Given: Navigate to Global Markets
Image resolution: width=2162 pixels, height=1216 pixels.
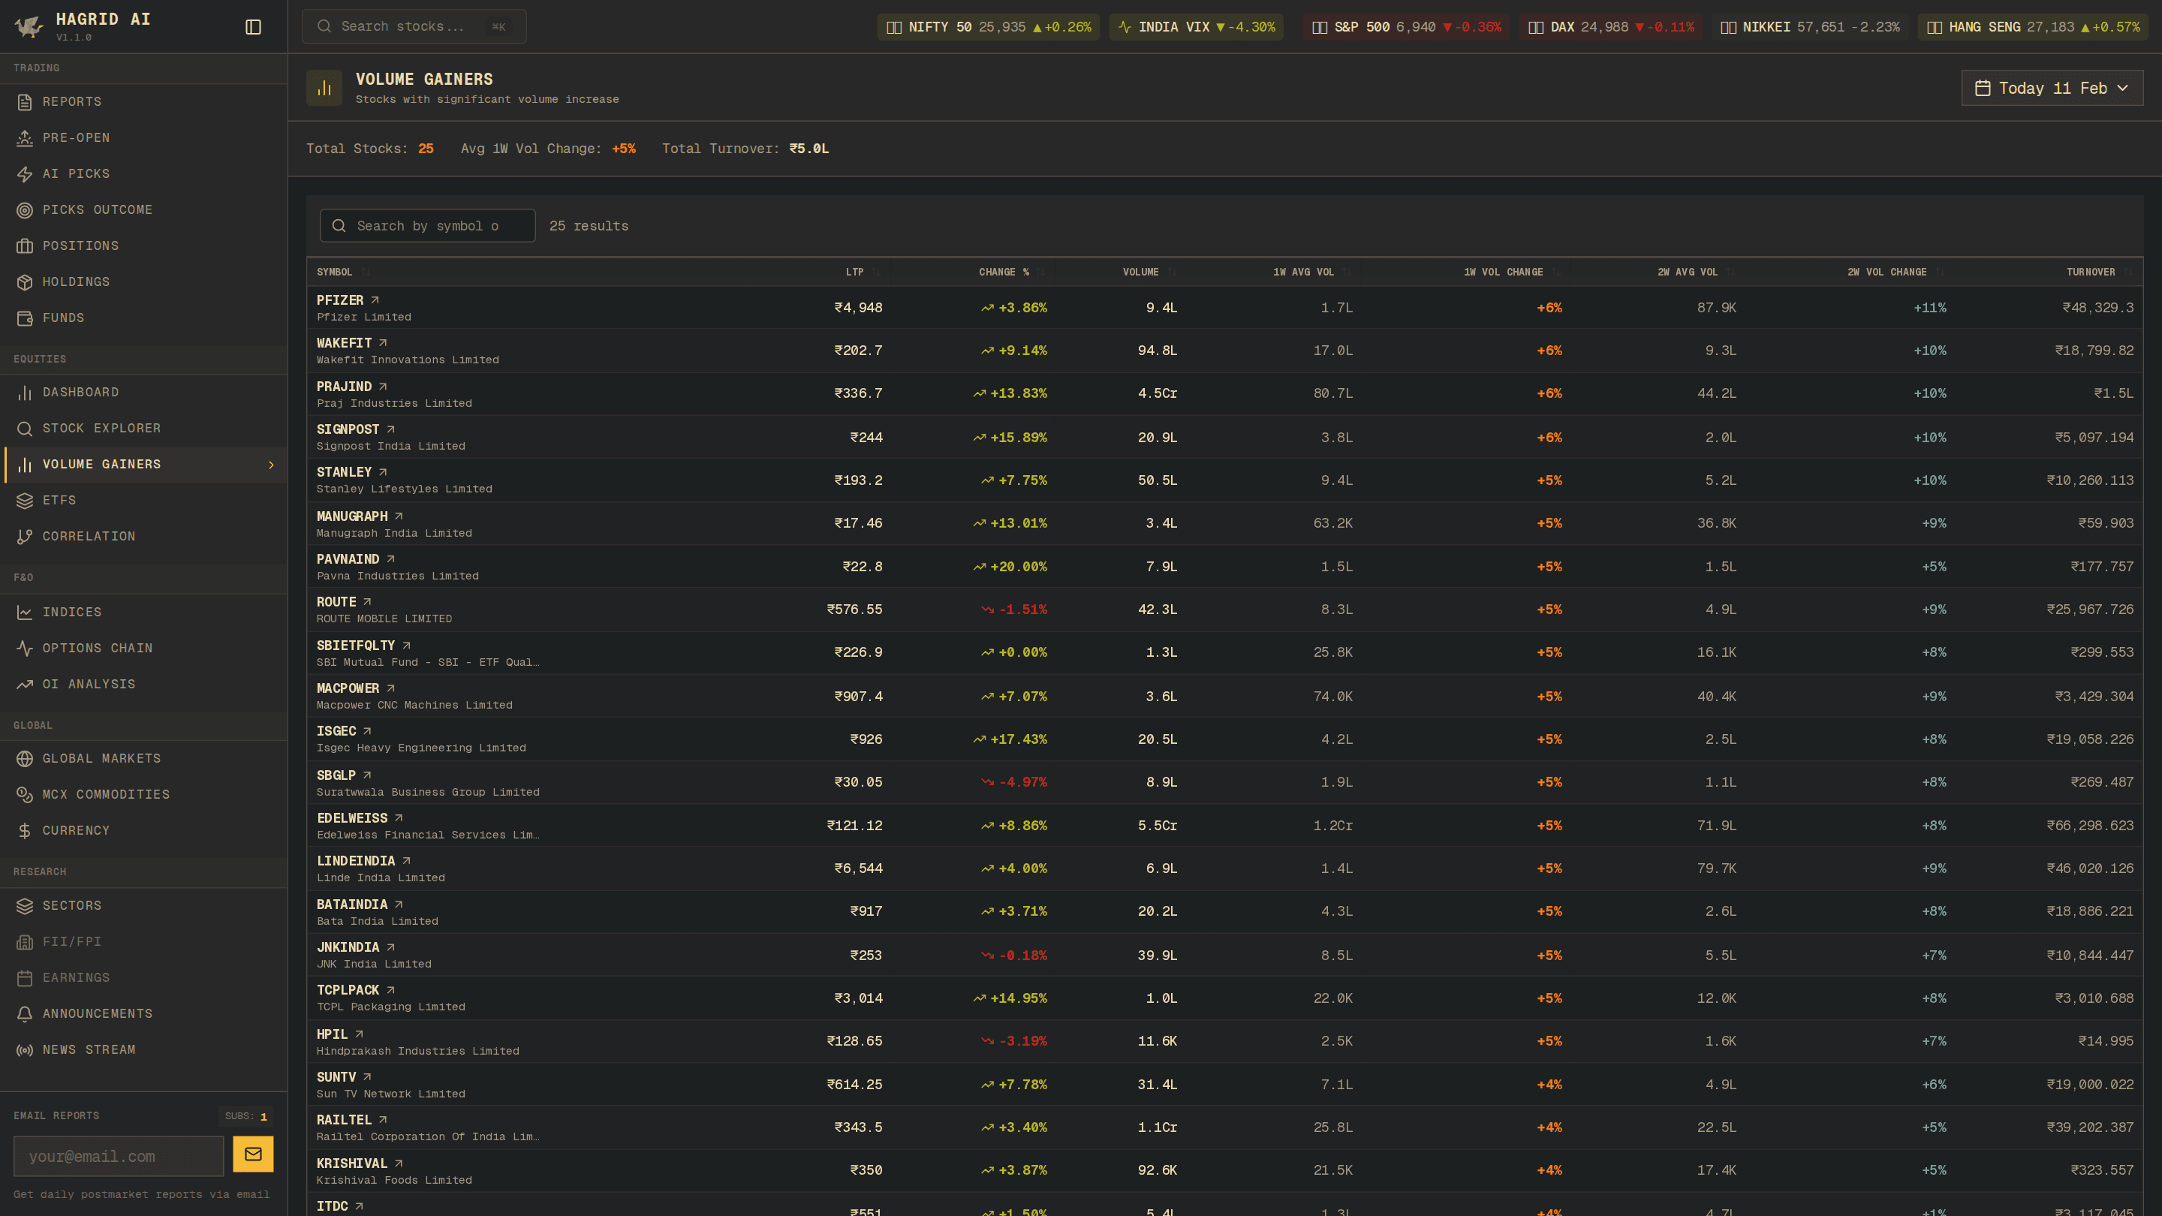Looking at the screenshot, I should point(101,758).
